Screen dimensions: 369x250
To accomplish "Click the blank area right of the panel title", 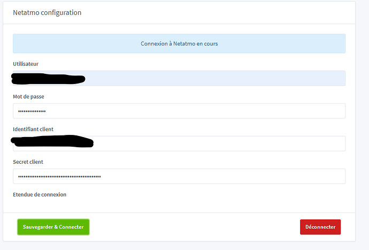I will point(214,12).
